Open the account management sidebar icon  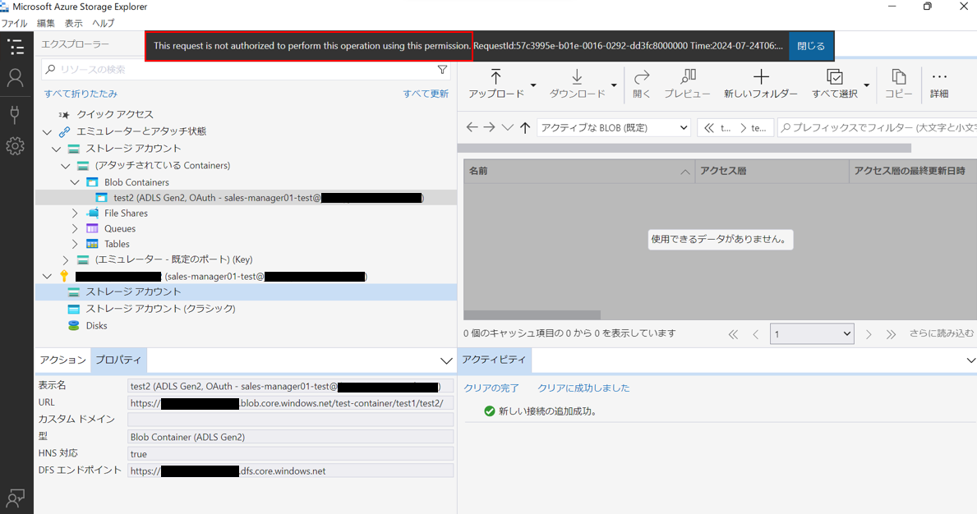[16, 78]
